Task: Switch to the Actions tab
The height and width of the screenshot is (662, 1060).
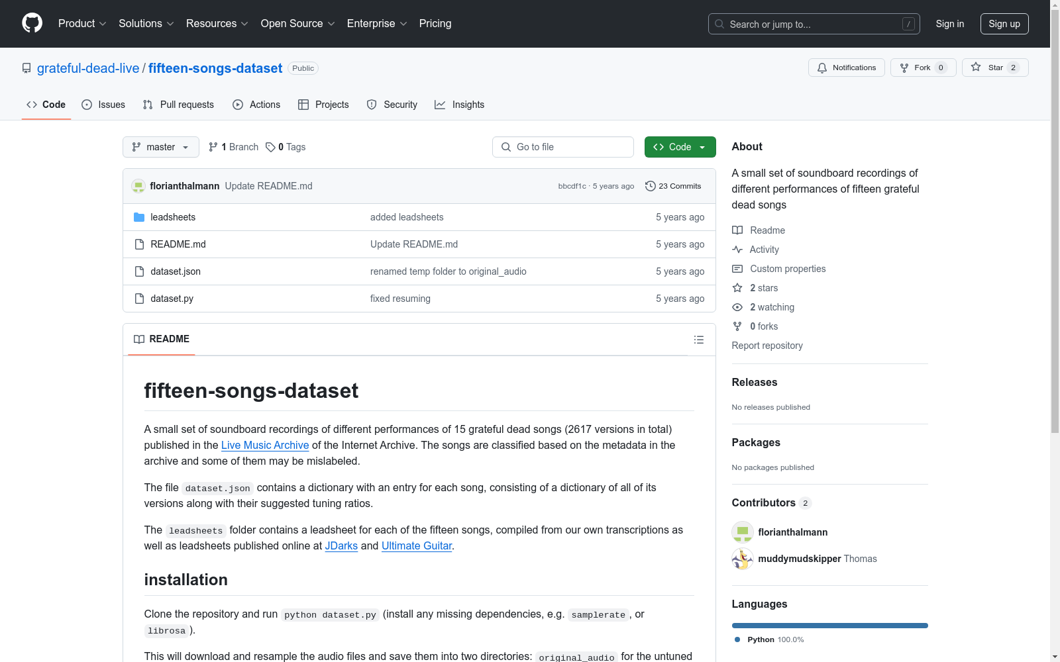Action: point(256,105)
